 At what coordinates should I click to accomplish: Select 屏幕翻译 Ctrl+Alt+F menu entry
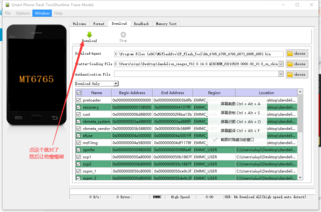tap(240, 131)
